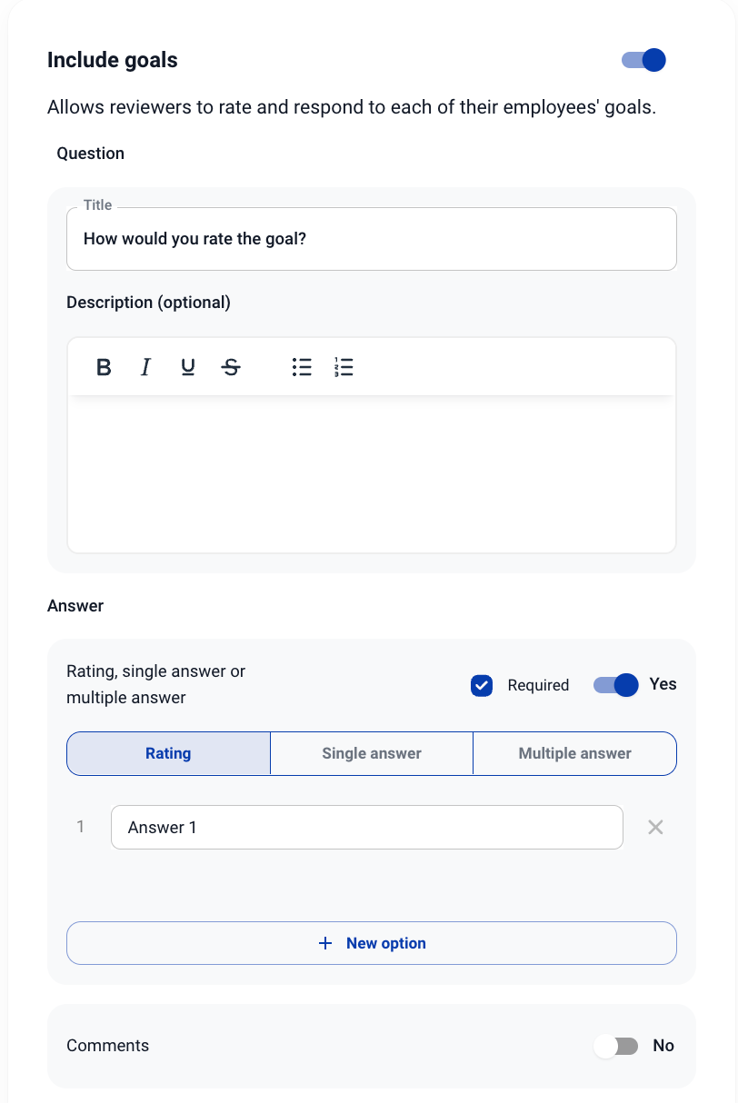Enable underline formatting in description toolbar

(x=188, y=367)
